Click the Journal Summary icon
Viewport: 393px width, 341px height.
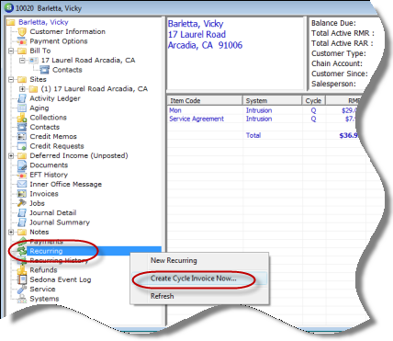pyautogui.click(x=22, y=222)
